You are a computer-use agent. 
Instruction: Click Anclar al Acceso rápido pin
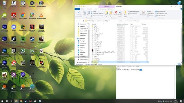point(79,14)
